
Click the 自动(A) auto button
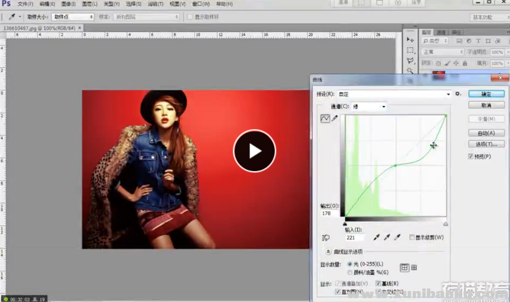[486, 132]
